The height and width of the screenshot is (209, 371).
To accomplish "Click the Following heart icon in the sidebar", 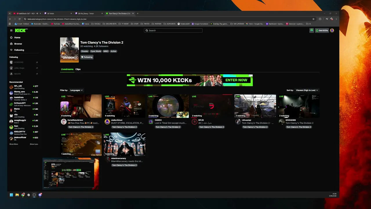I will click(x=11, y=50).
